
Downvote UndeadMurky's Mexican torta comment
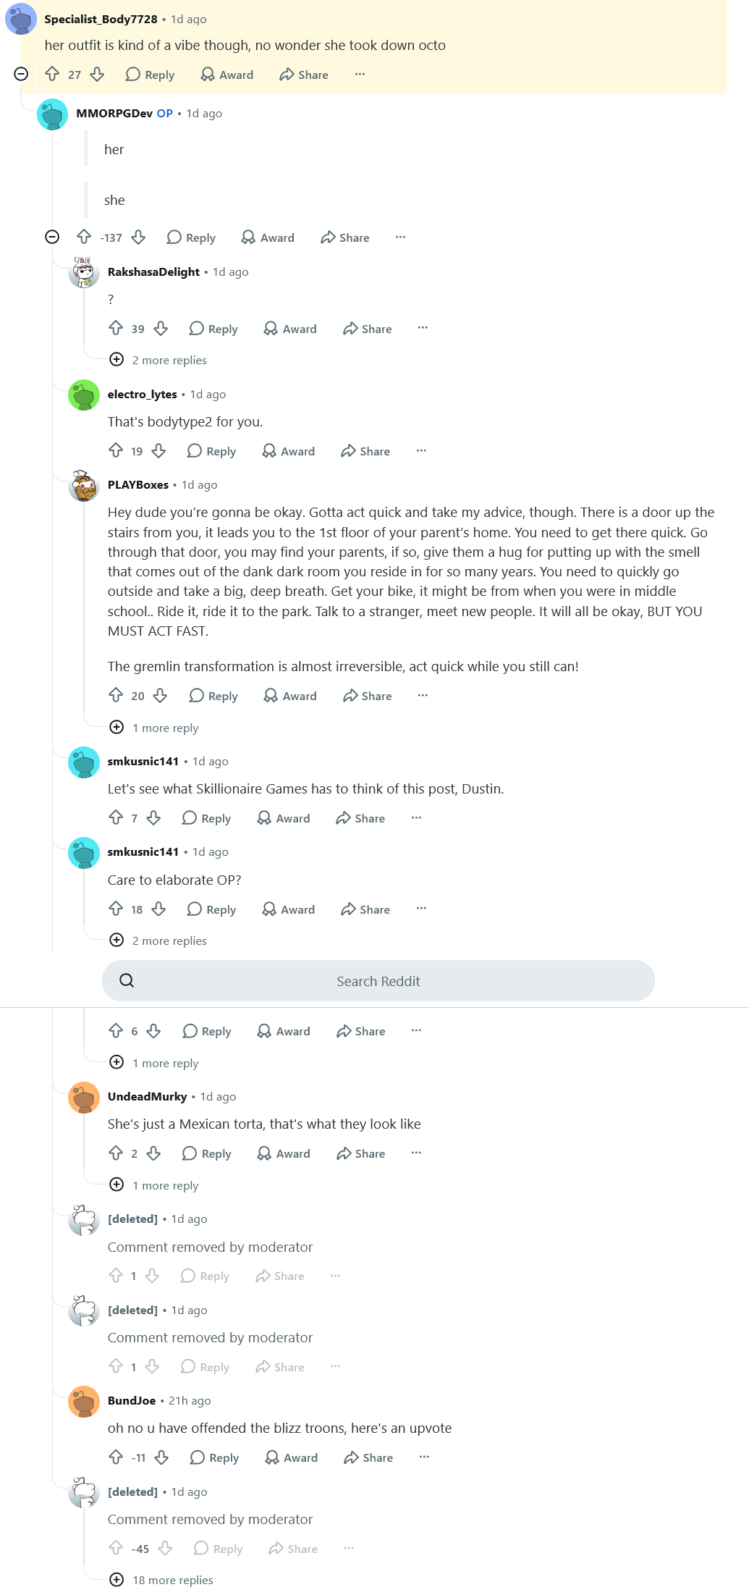point(153,1153)
